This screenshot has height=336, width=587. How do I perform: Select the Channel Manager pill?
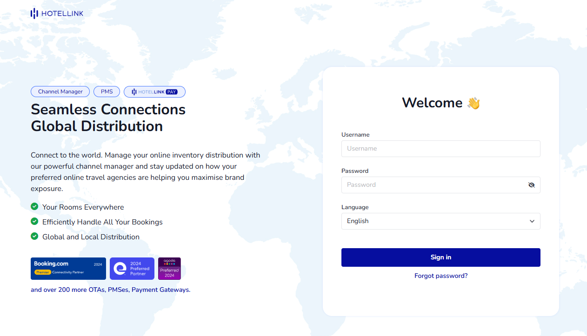click(60, 91)
